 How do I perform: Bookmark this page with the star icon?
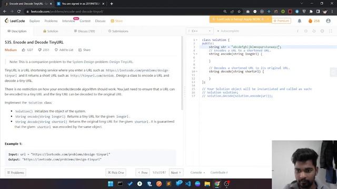click(239, 12)
